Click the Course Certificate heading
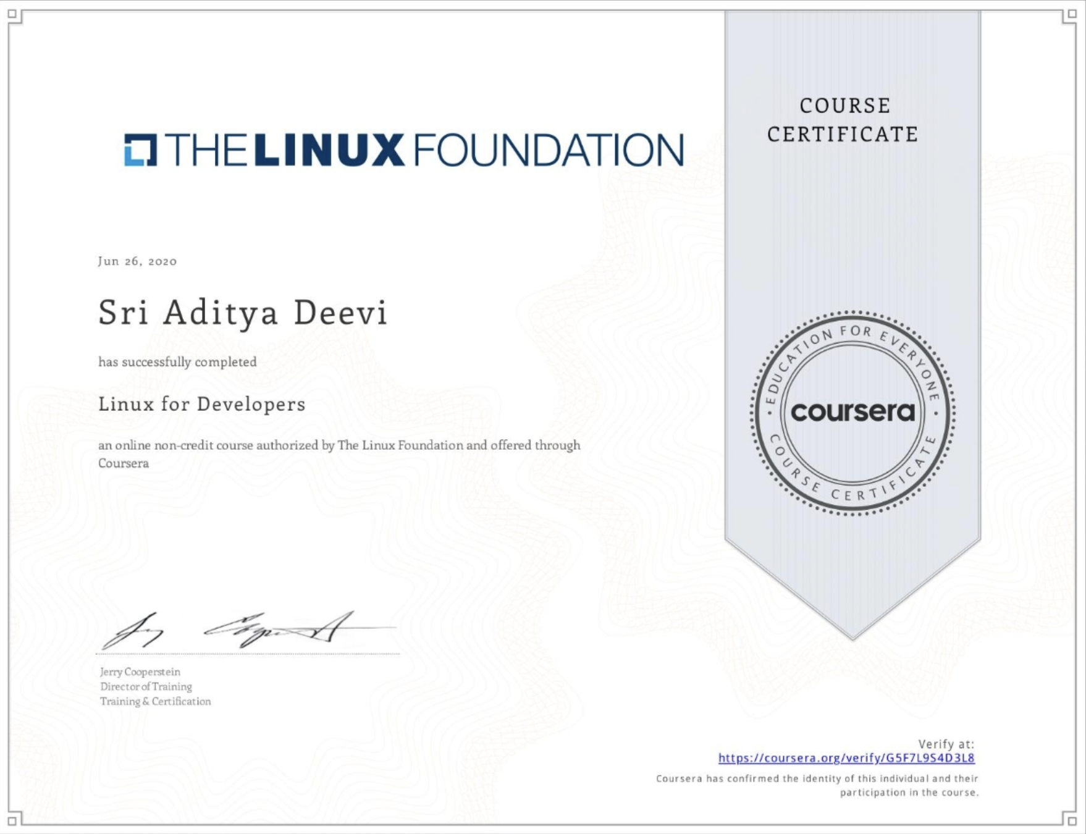Viewport: 1086px width, 834px height. 843,120
